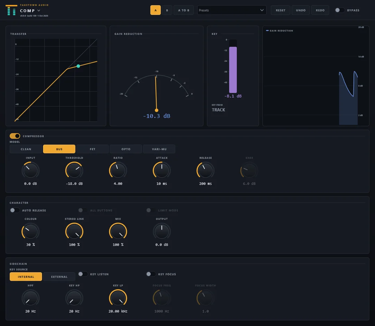Click the RATIO knob
The height and width of the screenshot is (326, 375).
(118, 171)
